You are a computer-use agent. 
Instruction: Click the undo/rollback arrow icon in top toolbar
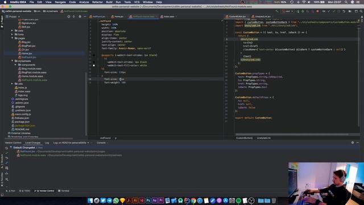point(344,11)
